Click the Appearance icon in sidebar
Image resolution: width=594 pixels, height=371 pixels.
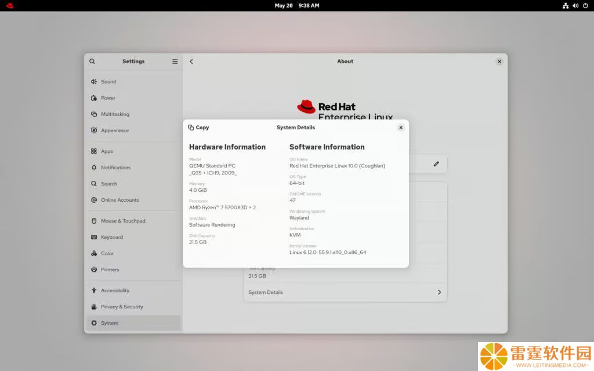(94, 130)
